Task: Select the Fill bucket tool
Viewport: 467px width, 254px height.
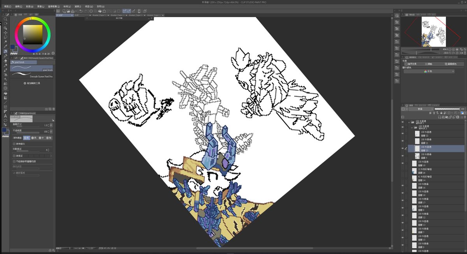Action: 5,94
